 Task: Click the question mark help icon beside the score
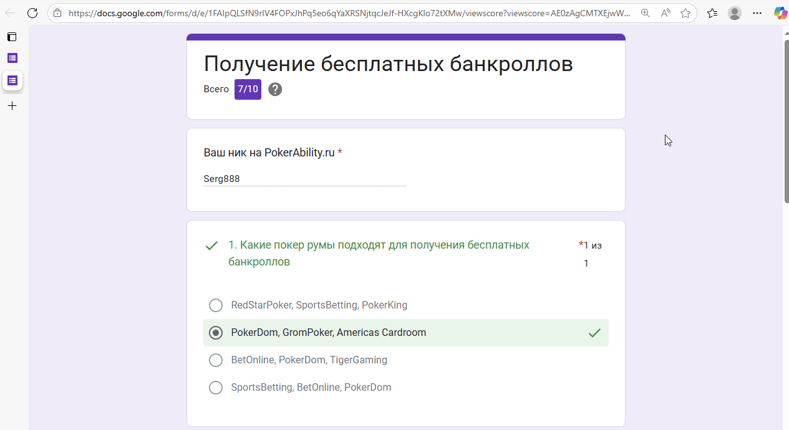point(275,89)
